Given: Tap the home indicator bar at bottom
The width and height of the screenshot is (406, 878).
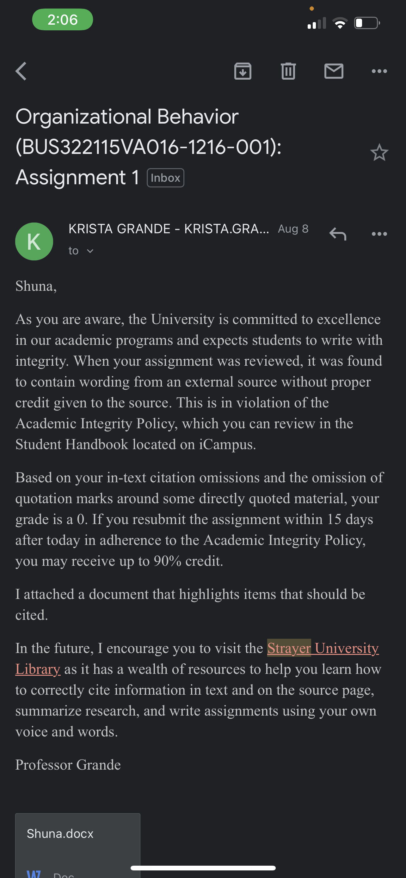Looking at the screenshot, I should click(x=203, y=868).
